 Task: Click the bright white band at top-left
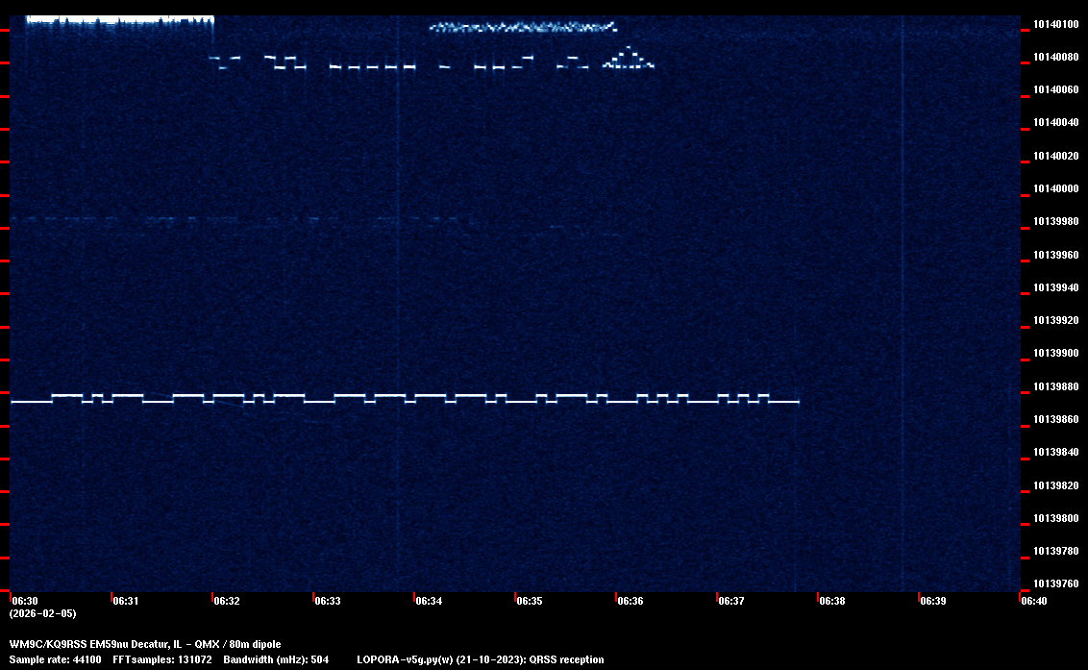coord(118,19)
